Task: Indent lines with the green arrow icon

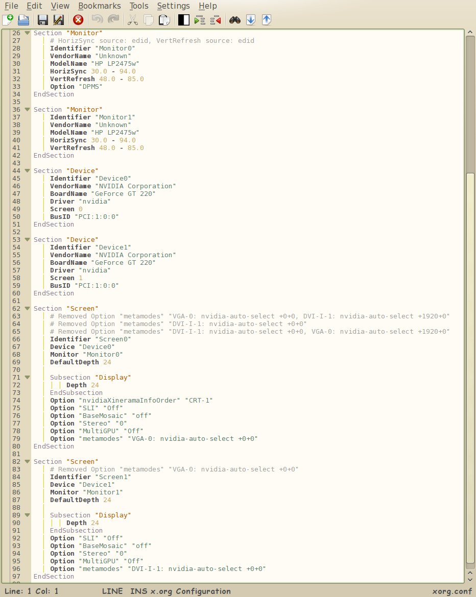Action: (199, 20)
